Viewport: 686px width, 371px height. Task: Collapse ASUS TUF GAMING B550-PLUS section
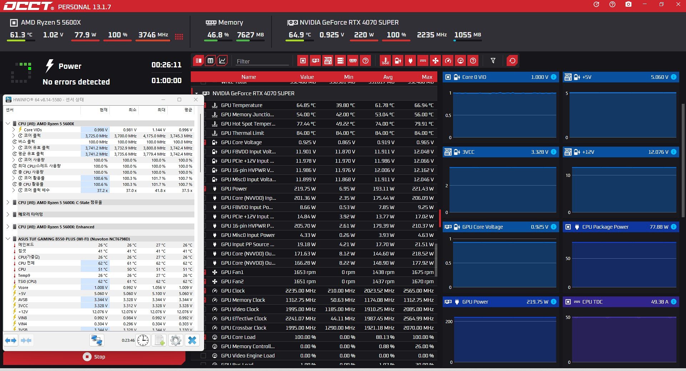pos(8,239)
